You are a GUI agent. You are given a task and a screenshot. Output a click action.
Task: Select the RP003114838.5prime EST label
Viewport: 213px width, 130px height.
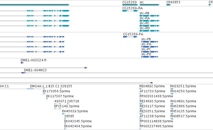click(x=156, y=121)
